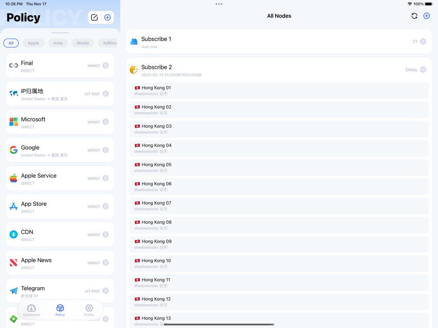
Task: Open Apple Service select chevron
Action: pos(106,178)
